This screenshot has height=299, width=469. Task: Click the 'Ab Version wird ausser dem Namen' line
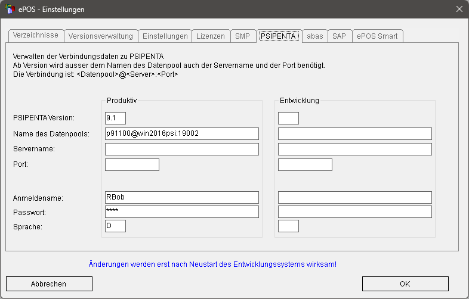click(169, 65)
